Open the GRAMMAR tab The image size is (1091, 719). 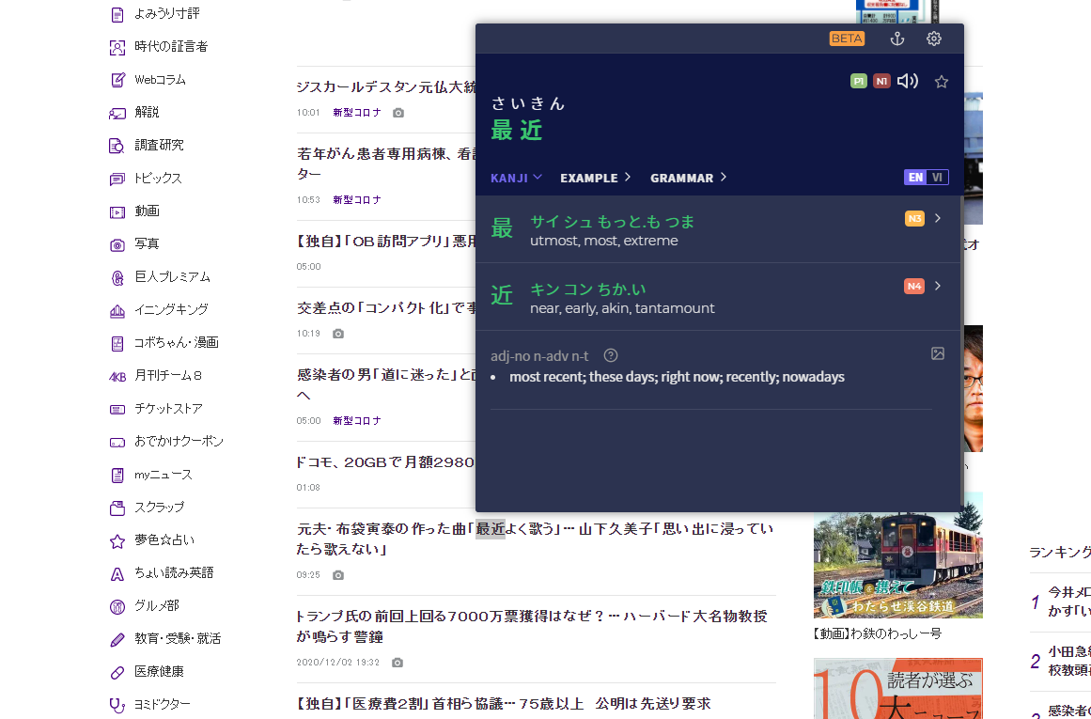click(688, 178)
